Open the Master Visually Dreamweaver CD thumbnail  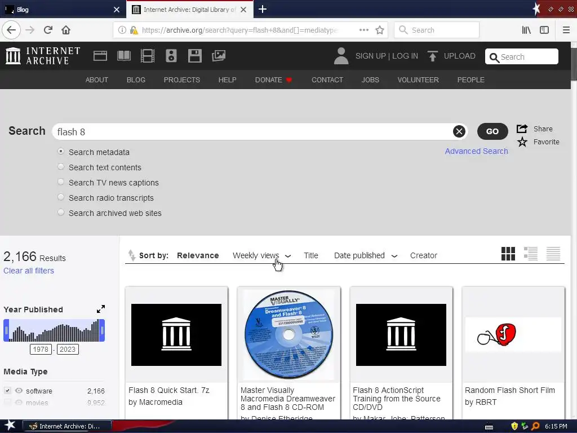click(x=289, y=335)
